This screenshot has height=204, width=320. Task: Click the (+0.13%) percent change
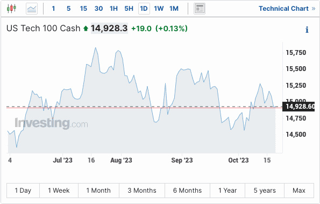point(172,29)
